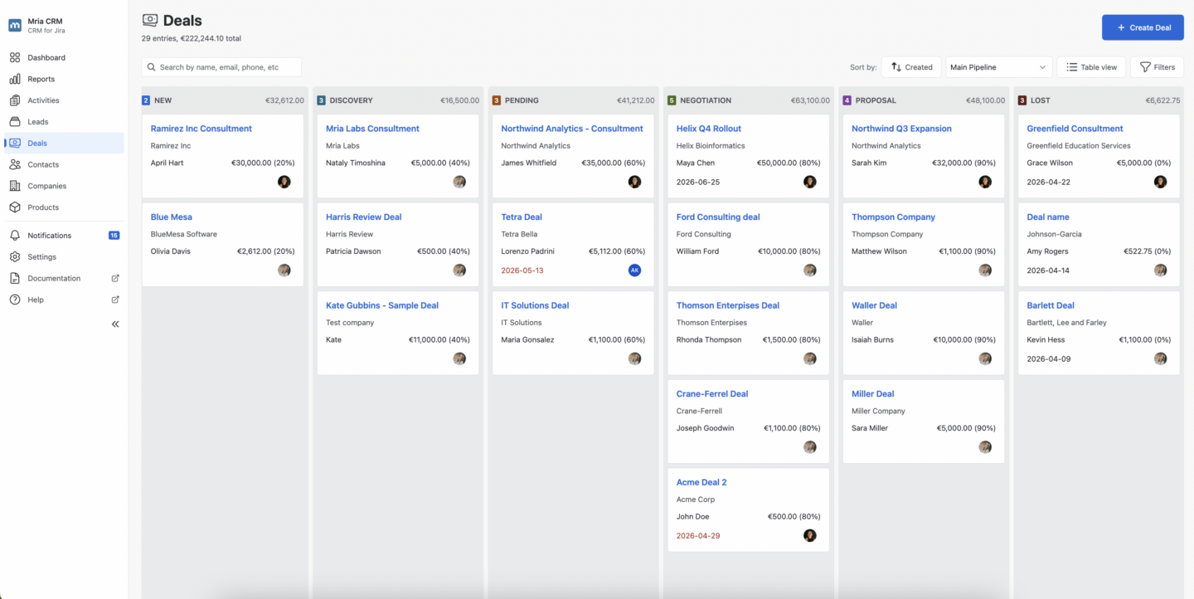1194x599 pixels.
Task: Click the 15 notifications badge
Action: (x=114, y=236)
